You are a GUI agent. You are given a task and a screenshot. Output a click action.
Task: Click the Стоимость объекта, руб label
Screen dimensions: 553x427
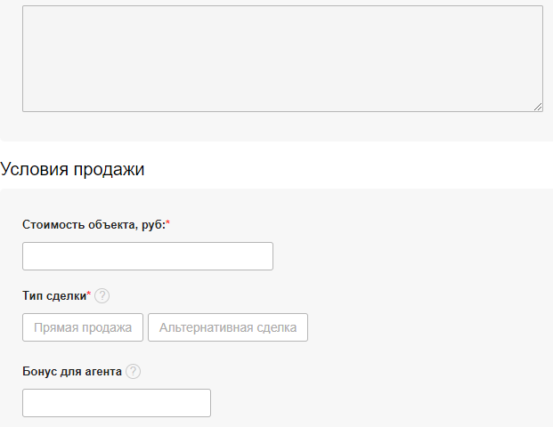point(93,225)
